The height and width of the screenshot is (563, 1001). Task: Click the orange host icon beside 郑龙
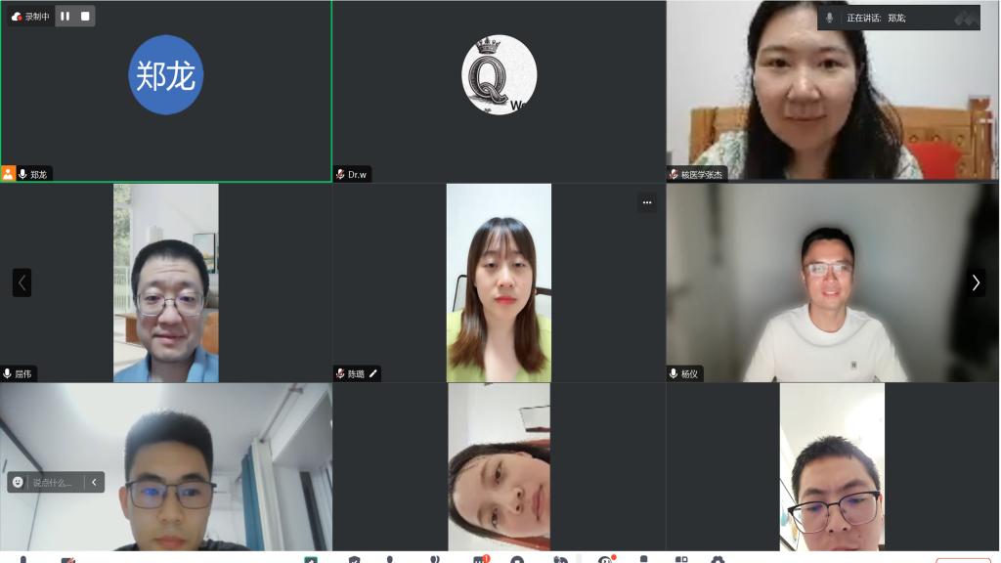pyautogui.click(x=8, y=174)
